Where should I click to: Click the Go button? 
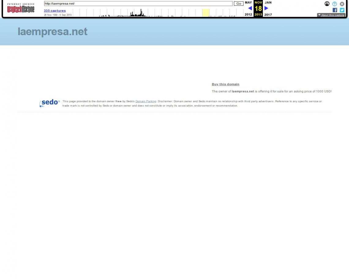tap(238, 4)
